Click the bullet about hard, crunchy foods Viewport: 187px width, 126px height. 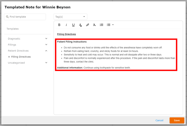point(101,51)
